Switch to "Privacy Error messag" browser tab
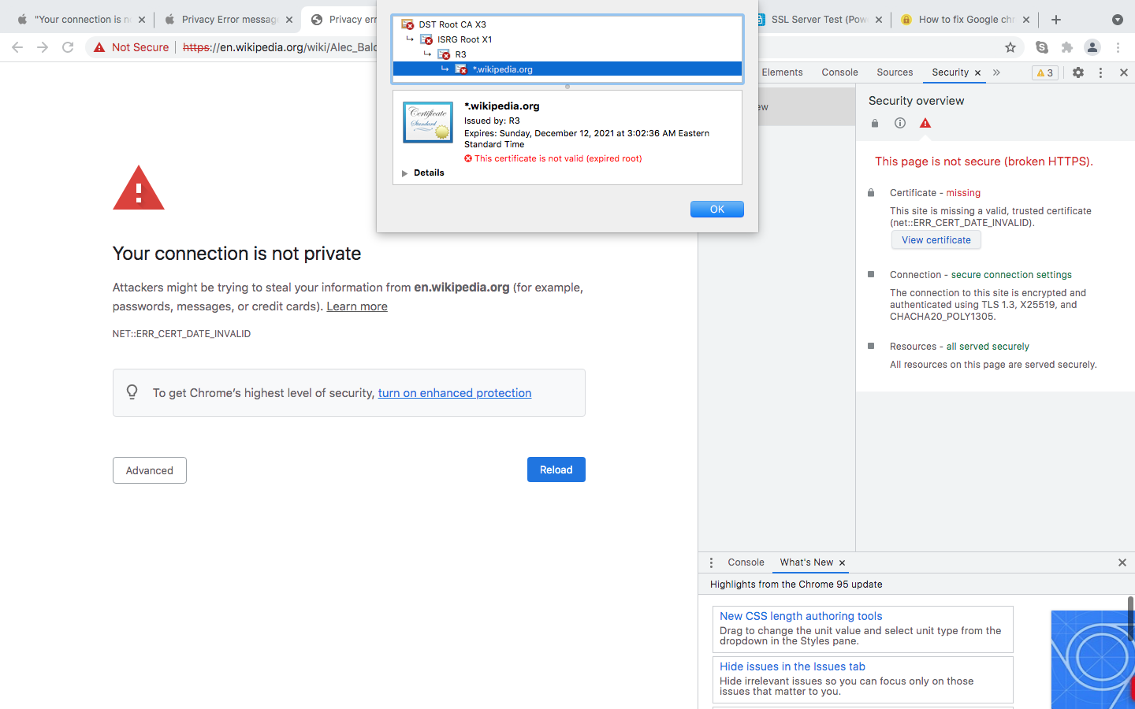Image resolution: width=1135 pixels, height=709 pixels. click(x=229, y=20)
